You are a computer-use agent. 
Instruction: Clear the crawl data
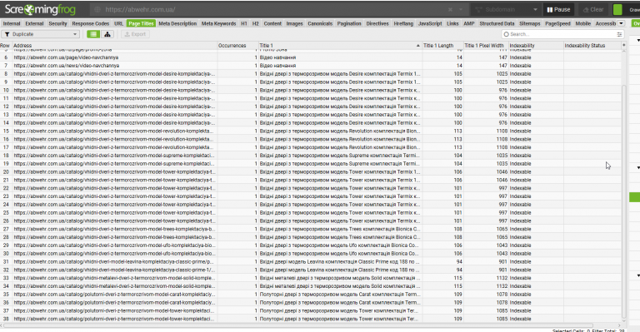pos(593,9)
